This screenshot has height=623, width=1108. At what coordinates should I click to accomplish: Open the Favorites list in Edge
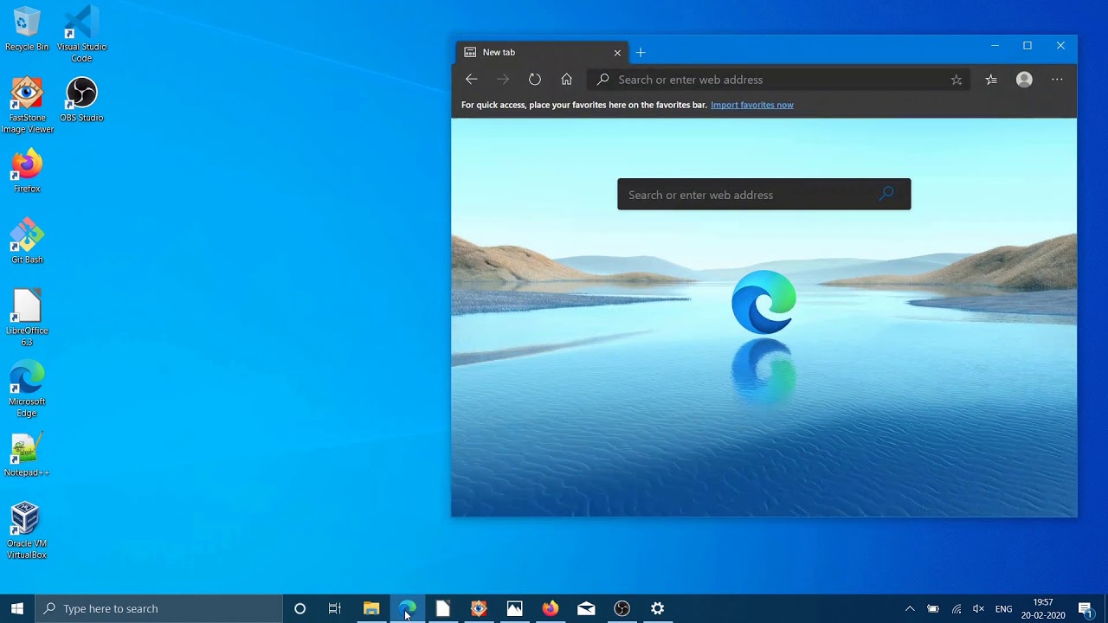(x=991, y=80)
